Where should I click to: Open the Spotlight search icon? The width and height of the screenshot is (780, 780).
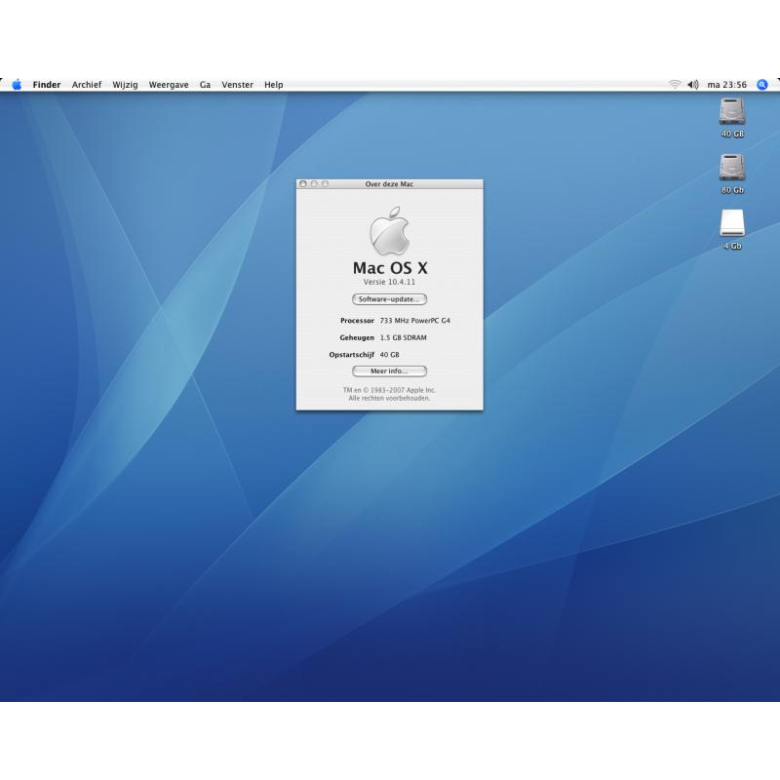(x=762, y=85)
